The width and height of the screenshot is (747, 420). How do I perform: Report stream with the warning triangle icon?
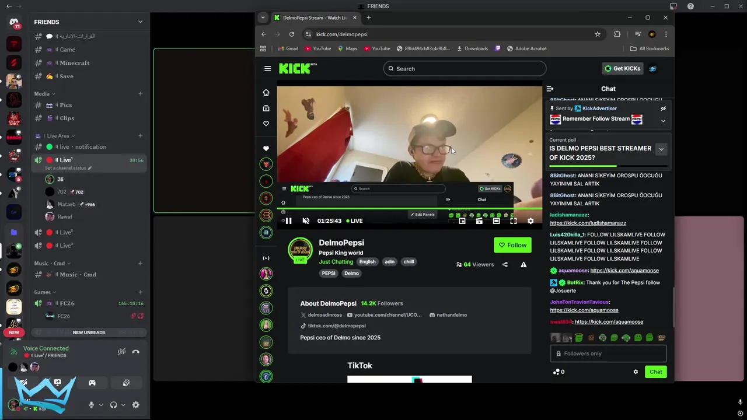523,264
